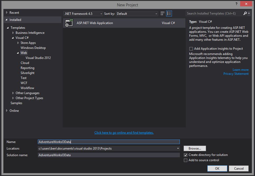Collapse the Visual C# node arrow
This screenshot has height=176, width=255.
coord(13,38)
